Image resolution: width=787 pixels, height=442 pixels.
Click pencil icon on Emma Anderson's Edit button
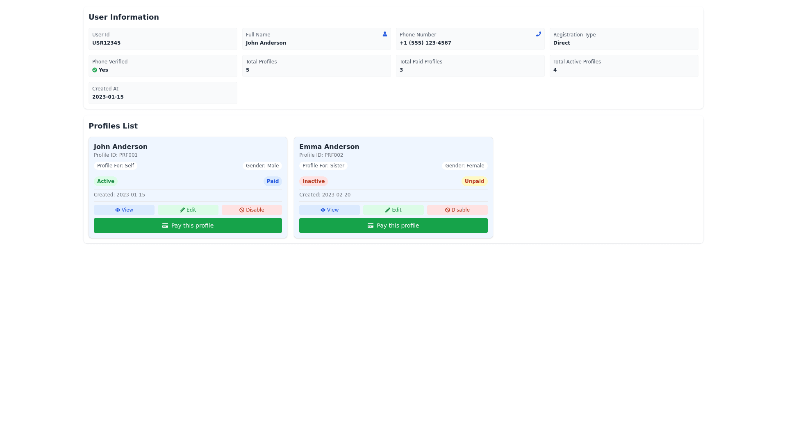pyautogui.click(x=388, y=210)
